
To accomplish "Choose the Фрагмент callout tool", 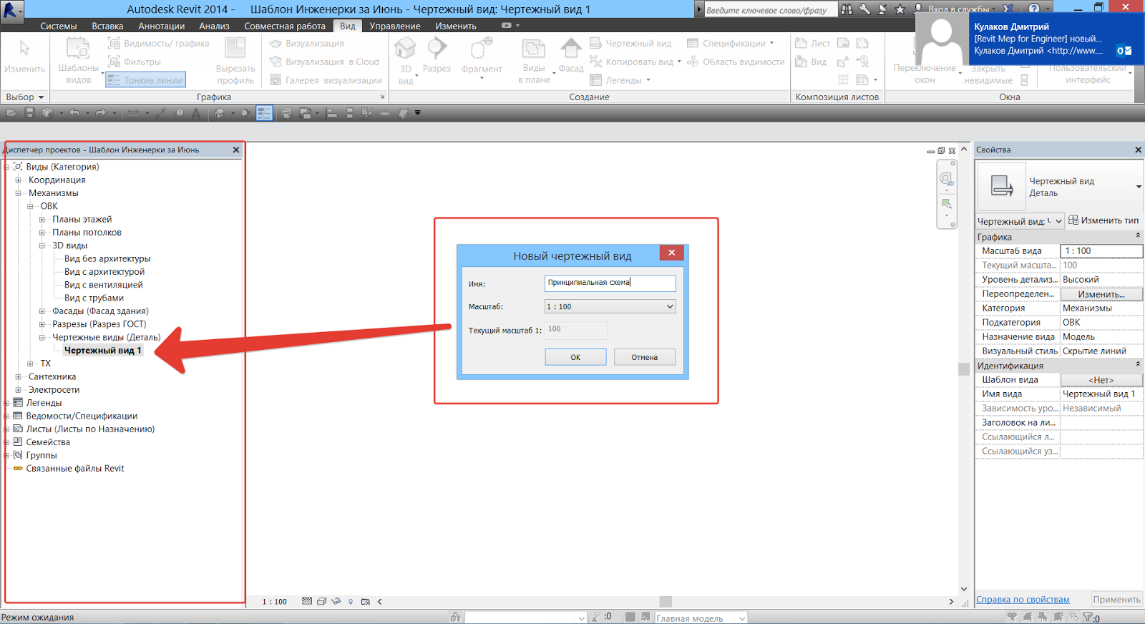I will 481,57.
